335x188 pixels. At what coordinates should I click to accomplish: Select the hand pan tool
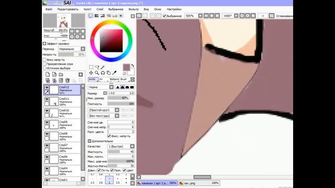[x=108, y=73]
